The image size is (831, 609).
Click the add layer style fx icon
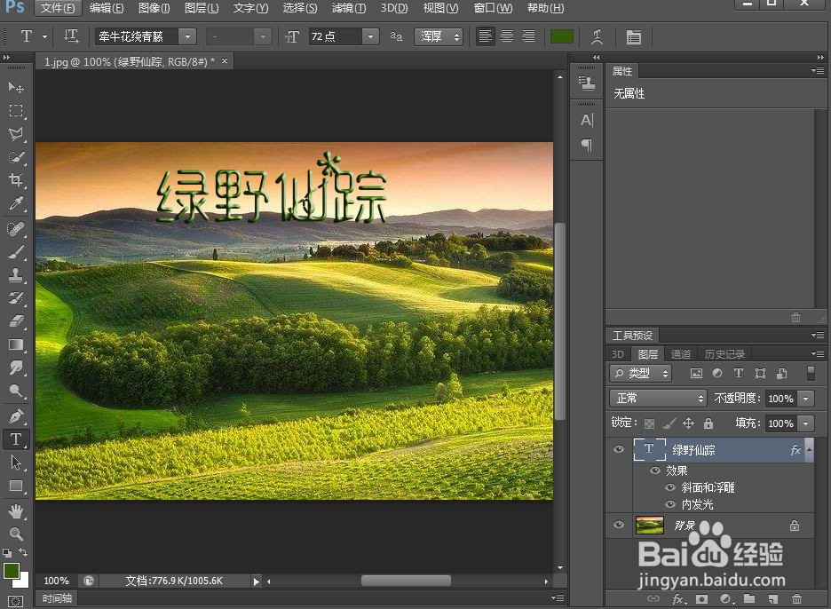tap(678, 599)
